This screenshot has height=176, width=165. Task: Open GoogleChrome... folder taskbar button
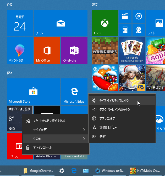pos(38,171)
